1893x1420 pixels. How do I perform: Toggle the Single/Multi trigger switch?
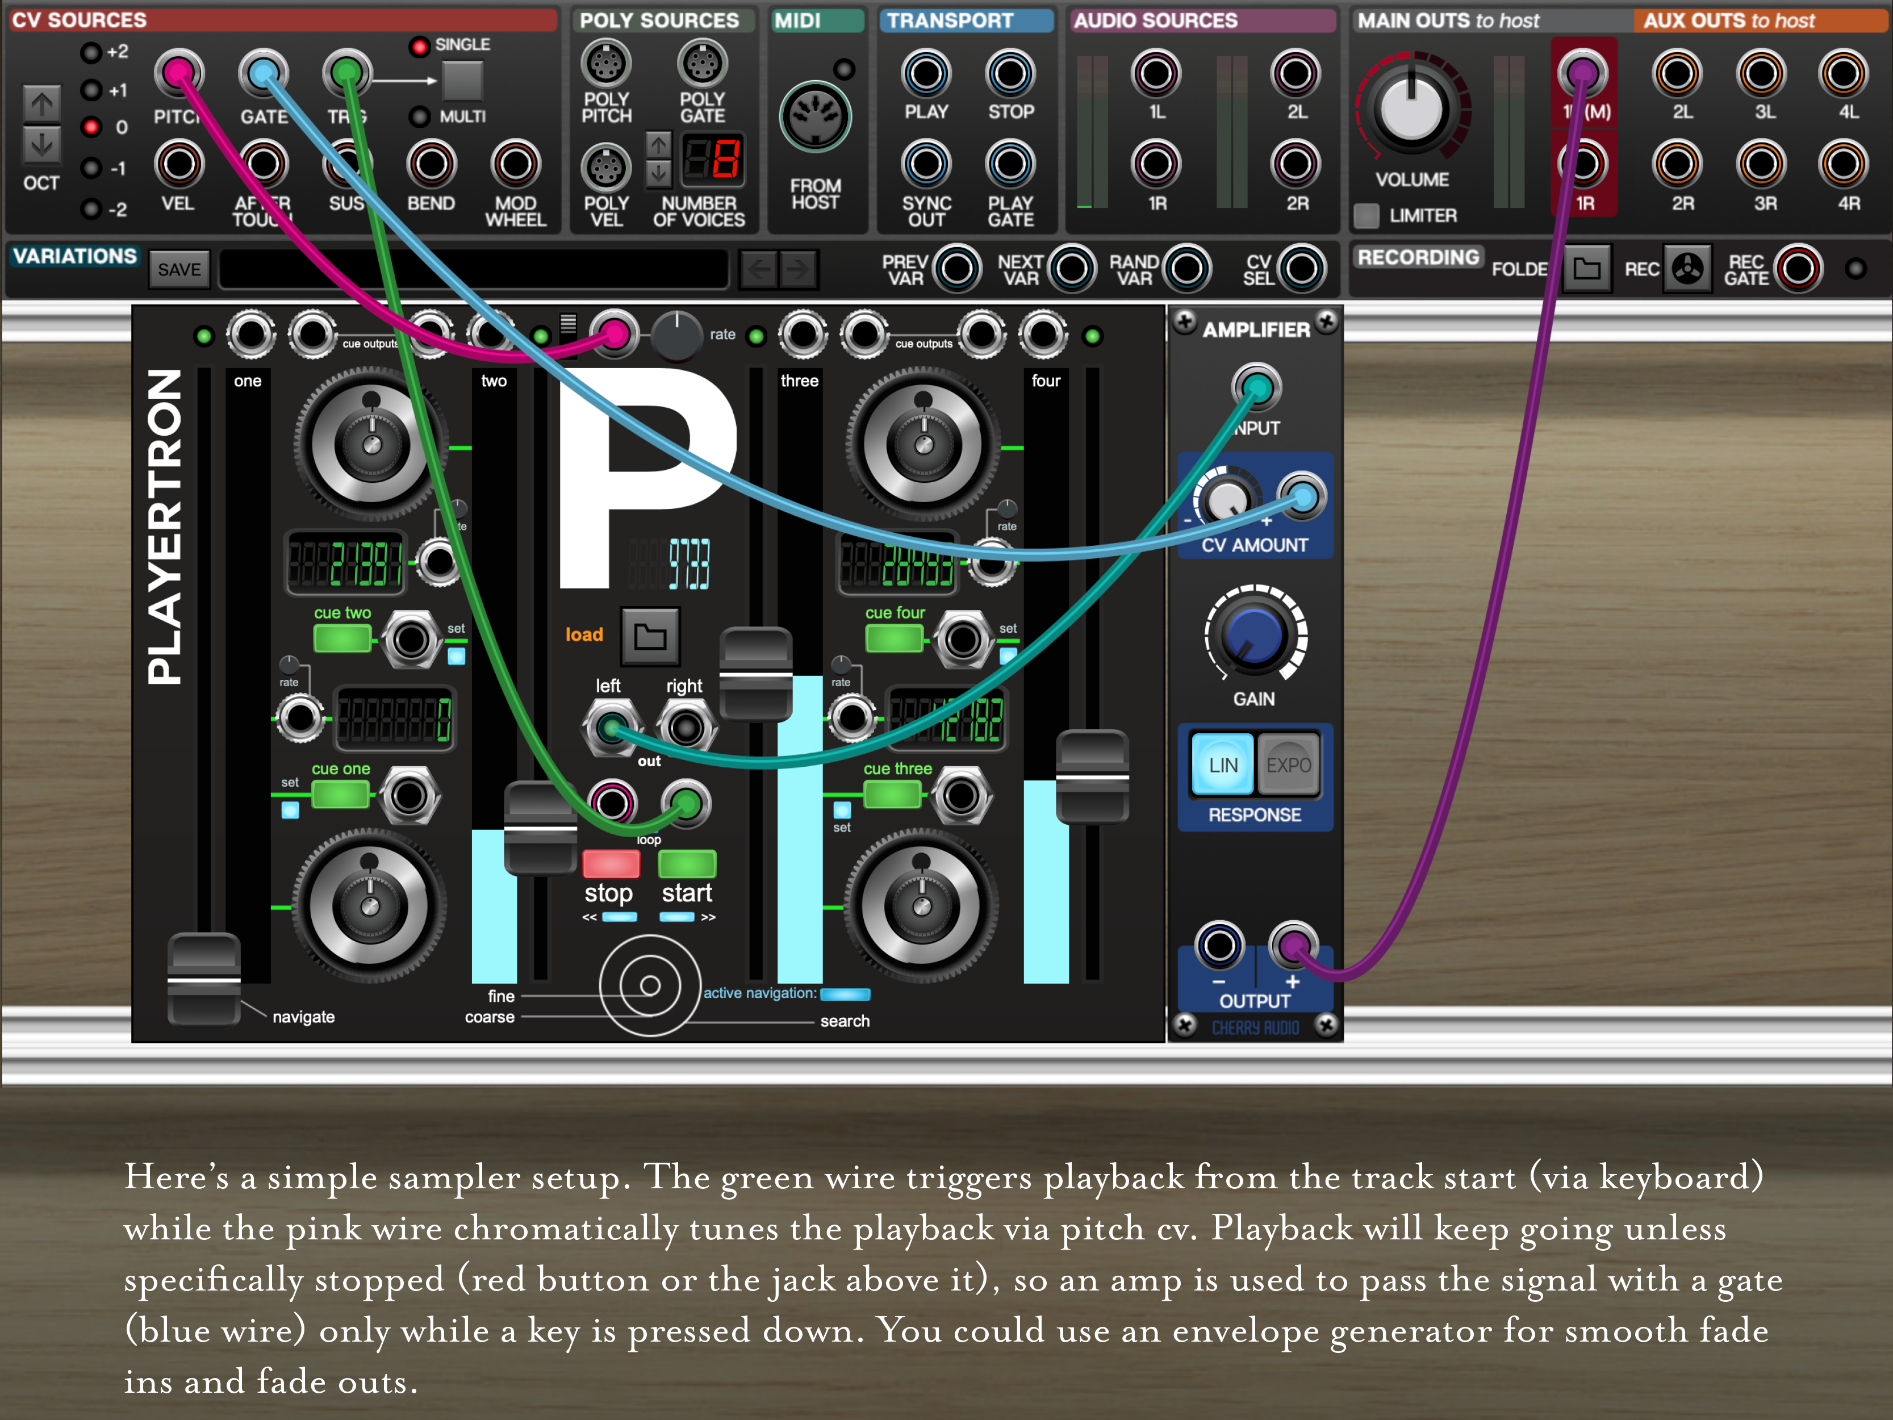pyautogui.click(x=462, y=81)
